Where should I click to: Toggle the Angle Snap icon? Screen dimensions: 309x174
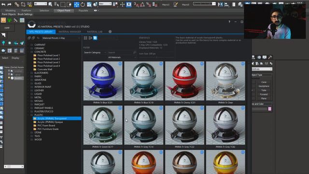click(142, 4)
